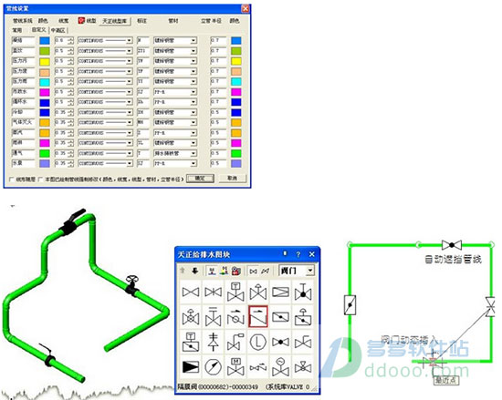Choose the valve with black ball and T-handle
The height and width of the screenshot is (400, 502).
(x=303, y=292)
